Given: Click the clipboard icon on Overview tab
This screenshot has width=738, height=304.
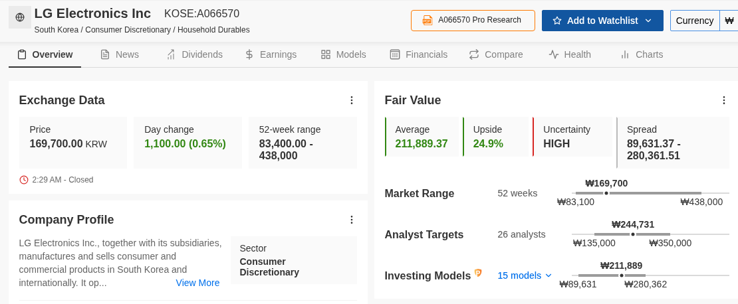Looking at the screenshot, I should point(22,54).
